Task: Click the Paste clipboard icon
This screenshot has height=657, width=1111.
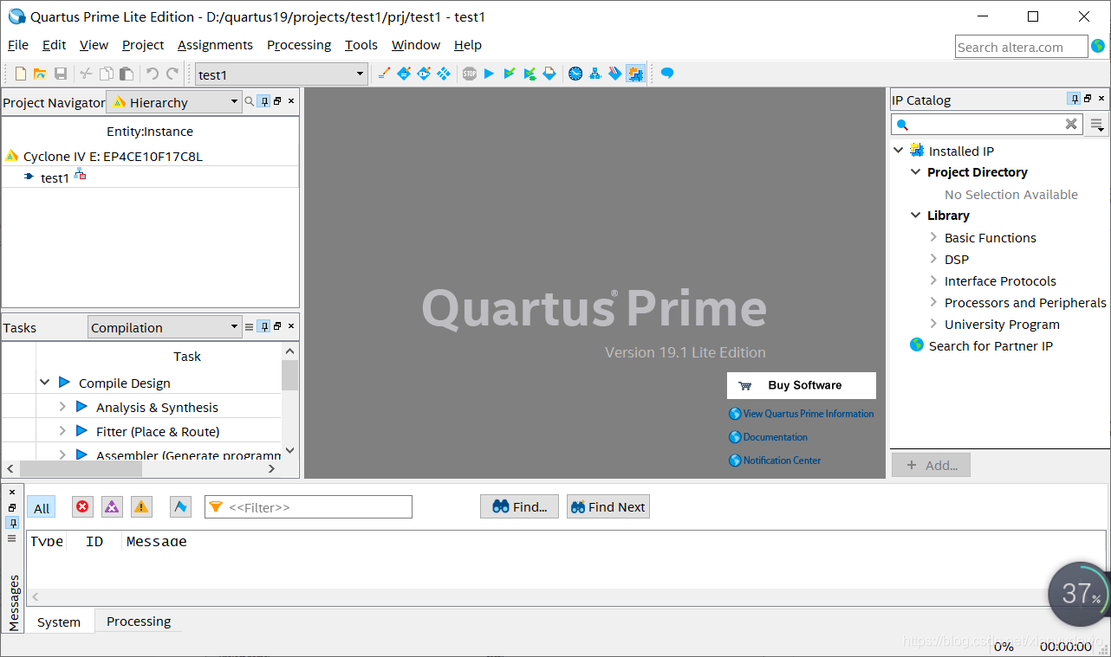Action: tap(126, 74)
